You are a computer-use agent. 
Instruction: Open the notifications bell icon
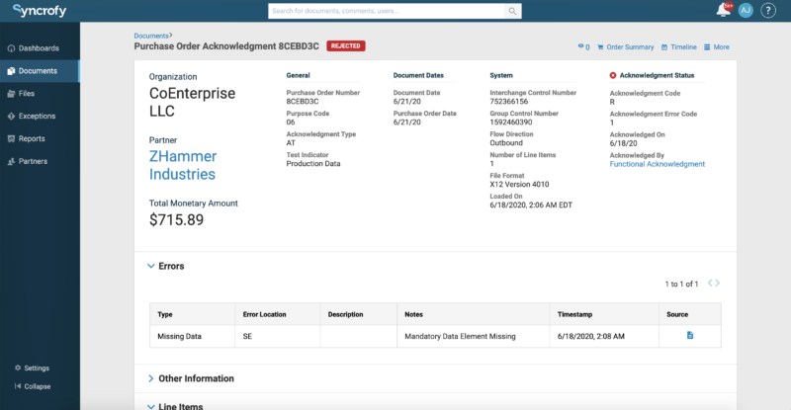click(x=724, y=11)
